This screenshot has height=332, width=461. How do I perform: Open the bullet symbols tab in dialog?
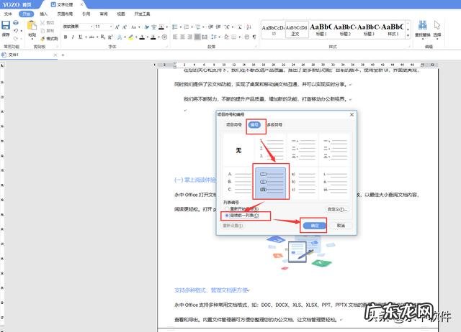233,124
